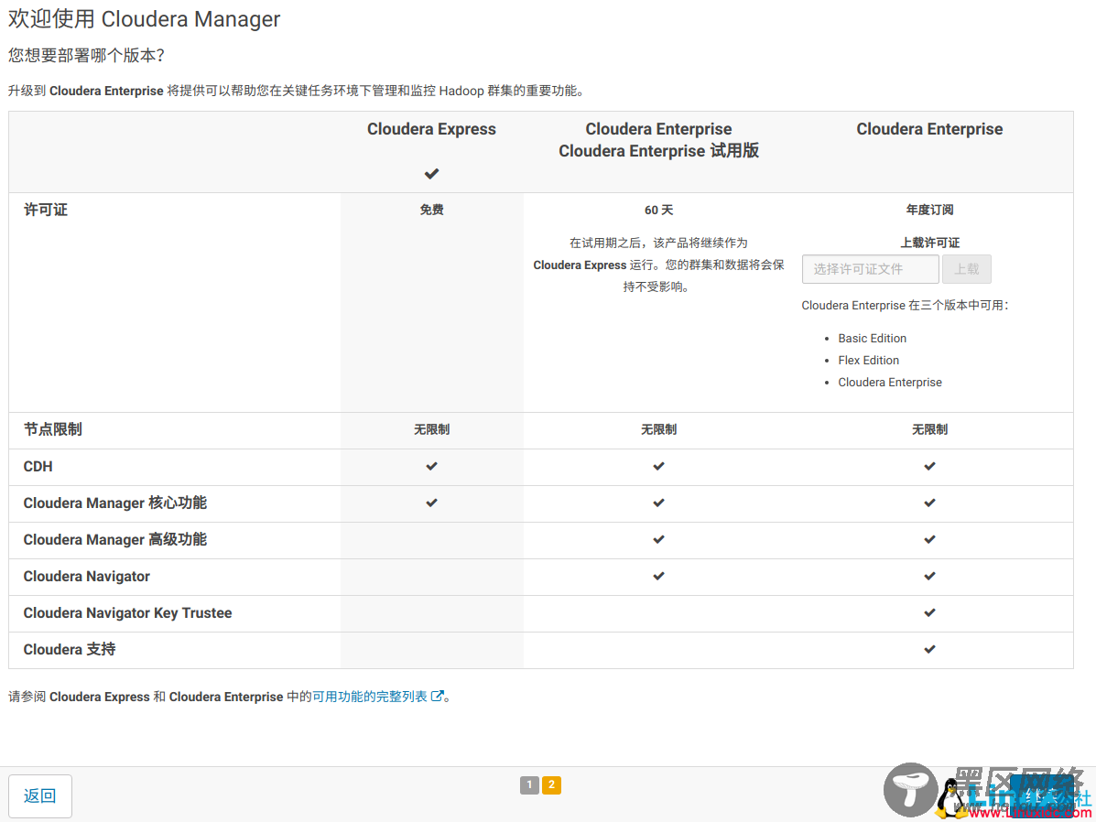
Task: Go to wizard page 2
Action: point(551,785)
